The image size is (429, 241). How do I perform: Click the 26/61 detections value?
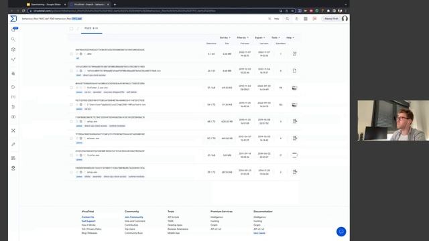(211, 71)
